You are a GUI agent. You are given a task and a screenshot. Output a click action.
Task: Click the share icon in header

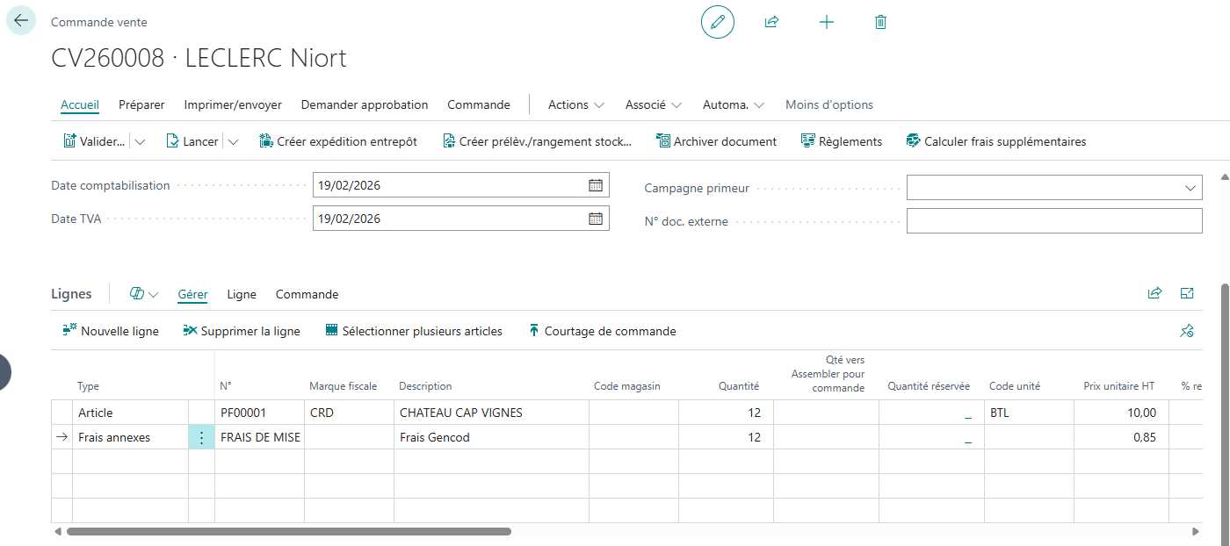(771, 22)
